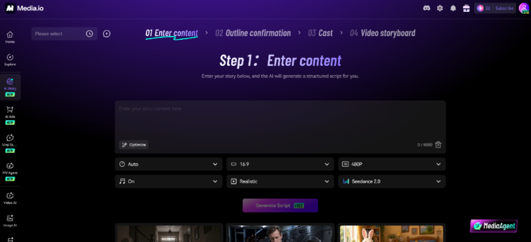The image size is (531, 242).
Task: Open notifications bell icon
Action: click(453, 8)
